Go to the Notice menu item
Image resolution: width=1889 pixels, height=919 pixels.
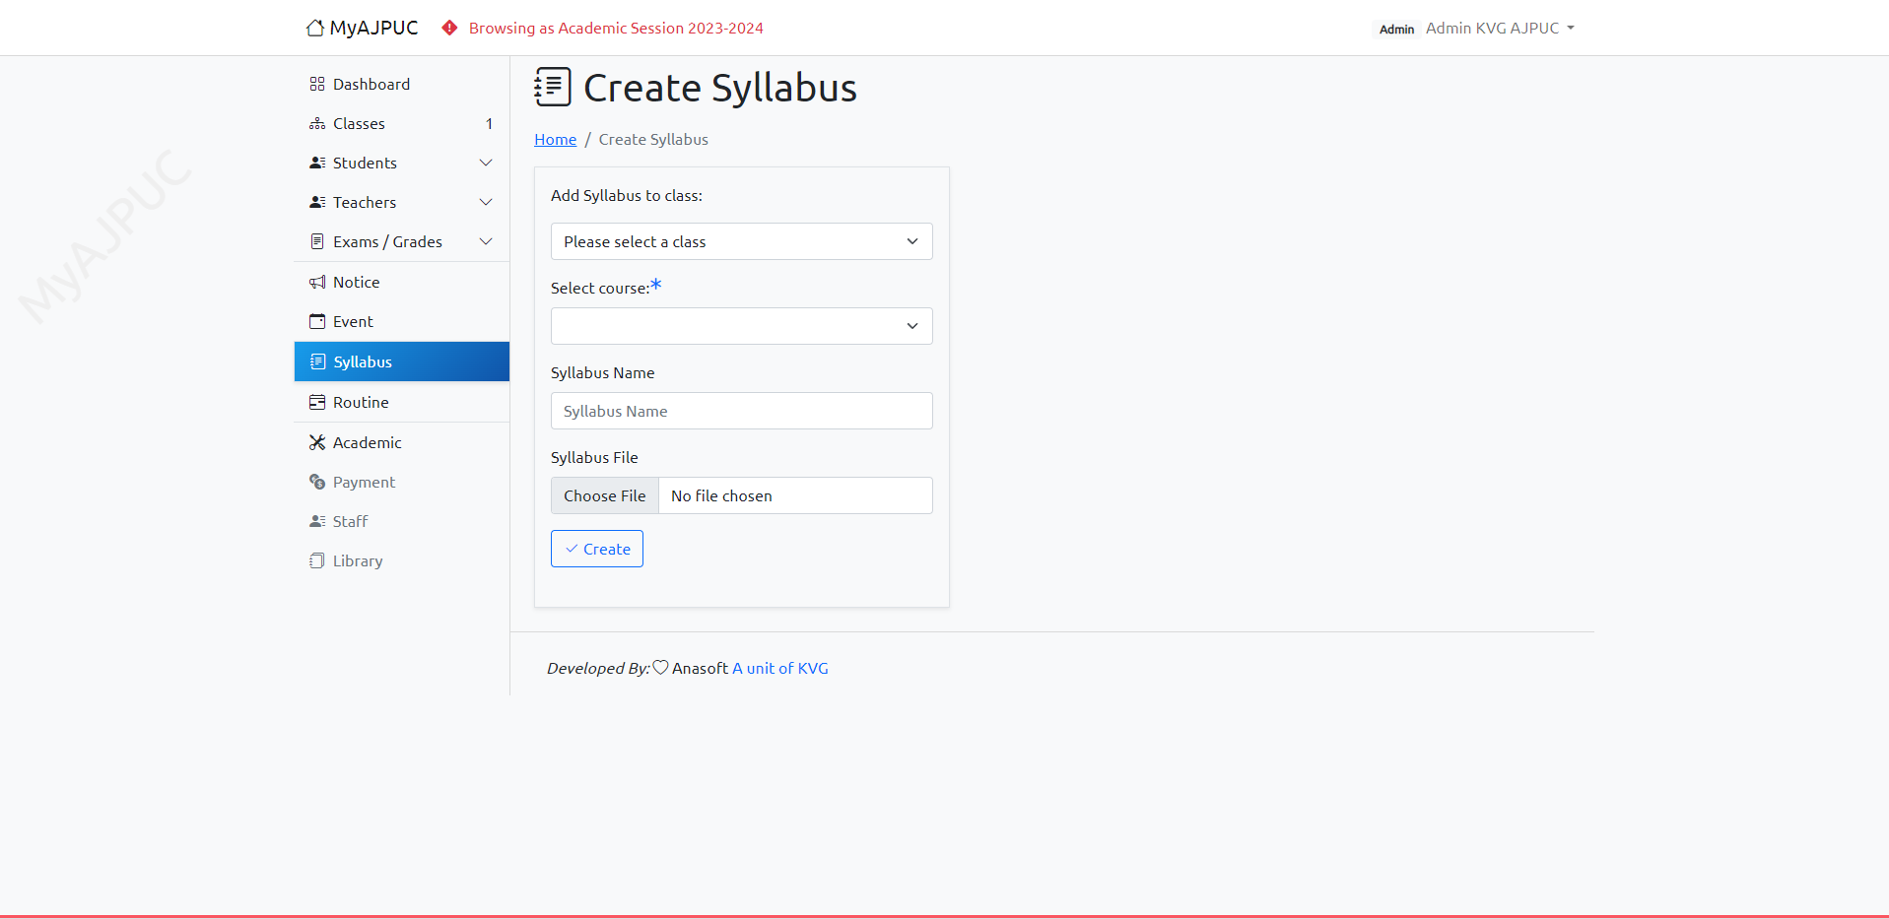(x=402, y=282)
